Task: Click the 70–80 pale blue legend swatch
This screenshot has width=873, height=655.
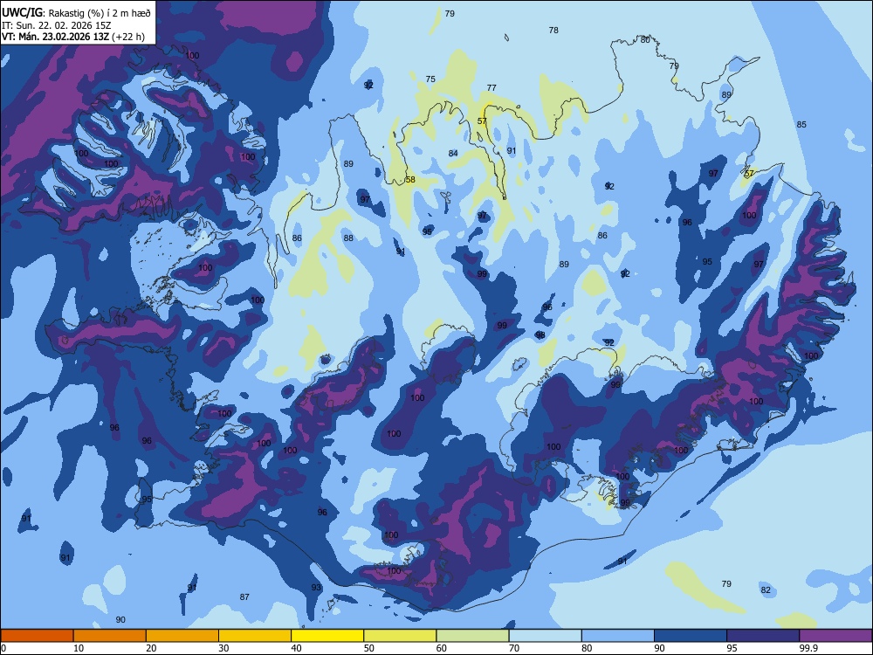Action: pyautogui.click(x=545, y=636)
